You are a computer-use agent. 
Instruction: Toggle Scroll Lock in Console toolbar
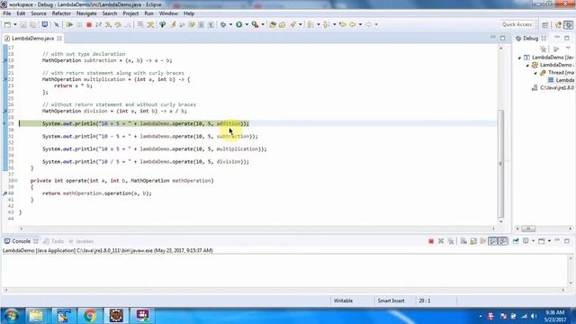(473, 241)
